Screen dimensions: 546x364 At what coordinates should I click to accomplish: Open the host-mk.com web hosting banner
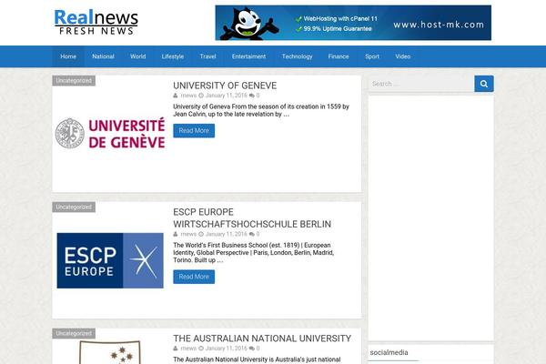coord(353,23)
